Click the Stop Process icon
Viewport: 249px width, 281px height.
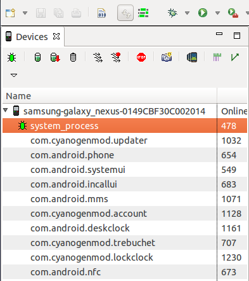click(141, 57)
